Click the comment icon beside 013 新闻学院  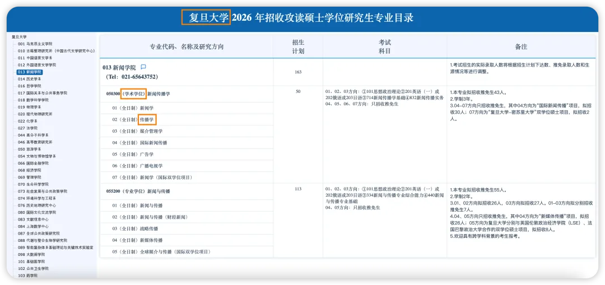pos(143,67)
